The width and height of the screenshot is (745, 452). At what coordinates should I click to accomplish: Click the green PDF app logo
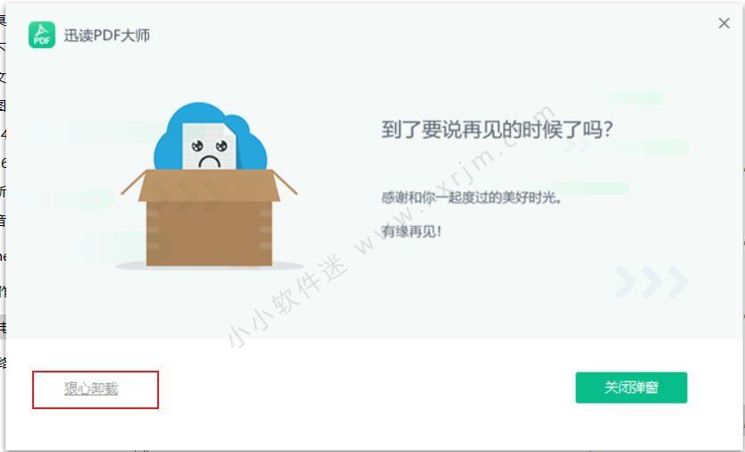(42, 35)
